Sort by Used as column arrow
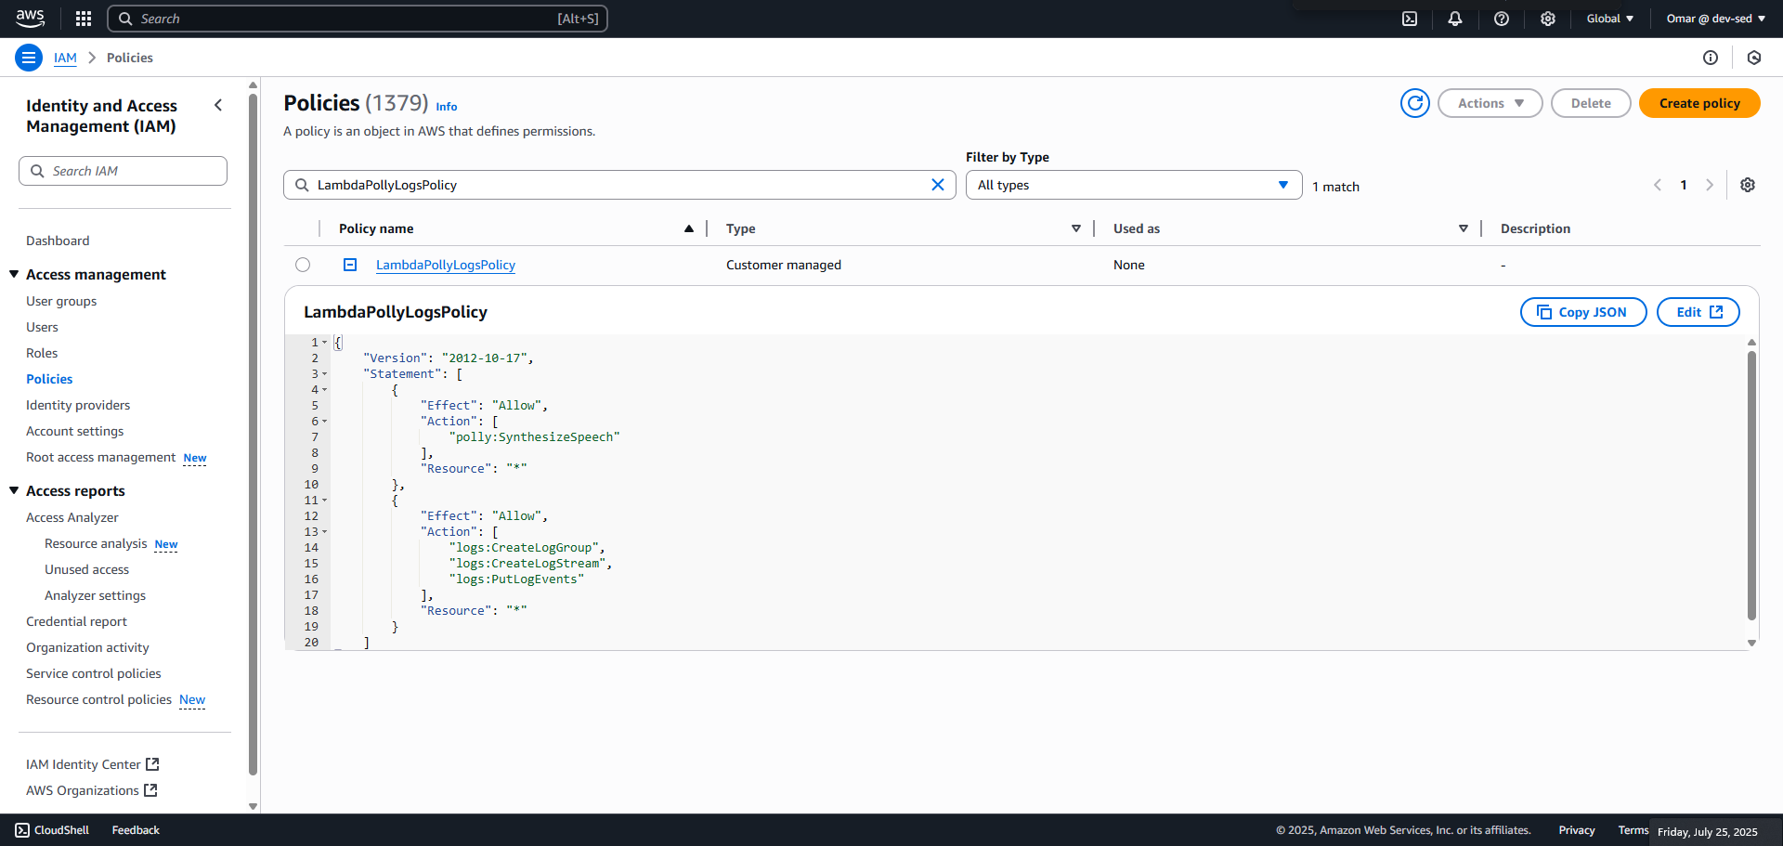 pyautogui.click(x=1464, y=228)
